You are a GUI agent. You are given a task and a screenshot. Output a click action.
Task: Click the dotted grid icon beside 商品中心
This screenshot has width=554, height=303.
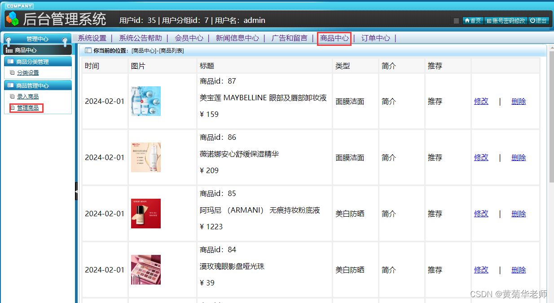(x=9, y=50)
